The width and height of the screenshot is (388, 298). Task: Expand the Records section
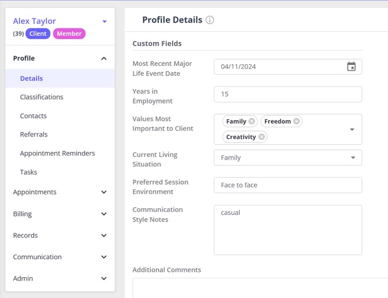[104, 236]
